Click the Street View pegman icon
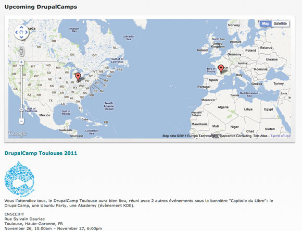302x231 pixels. (21, 52)
